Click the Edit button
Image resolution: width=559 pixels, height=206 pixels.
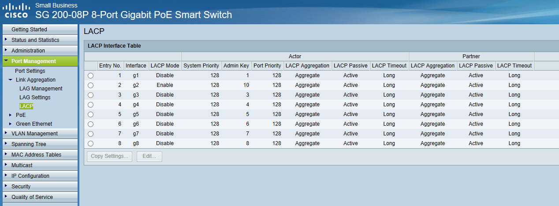[x=149, y=156]
